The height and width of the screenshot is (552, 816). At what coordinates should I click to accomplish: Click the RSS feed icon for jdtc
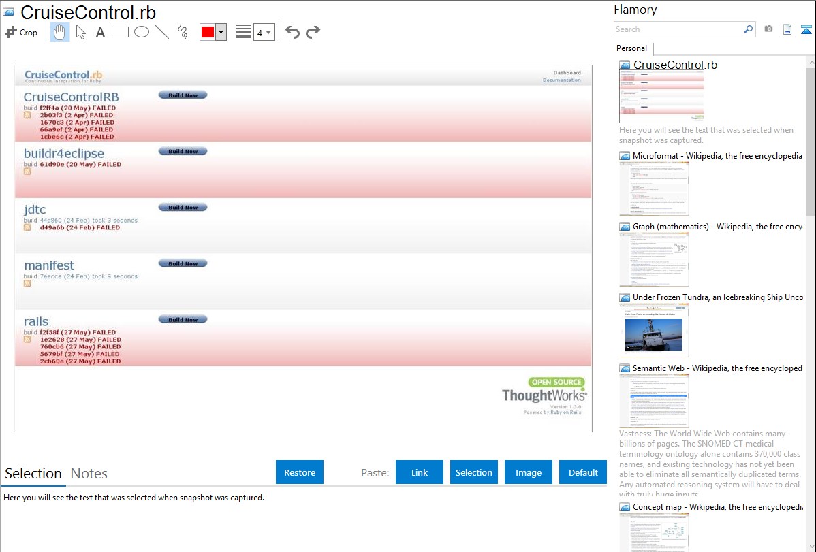[x=27, y=227]
